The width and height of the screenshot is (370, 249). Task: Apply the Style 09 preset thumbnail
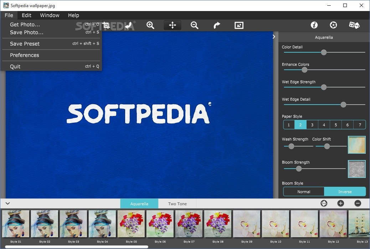tap(247, 224)
